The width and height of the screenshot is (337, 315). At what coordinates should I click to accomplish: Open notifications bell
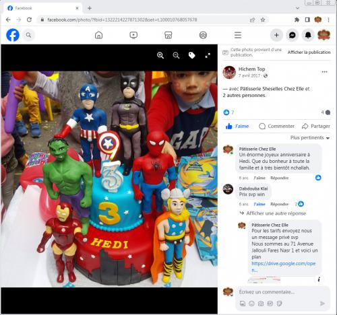tap(308, 35)
